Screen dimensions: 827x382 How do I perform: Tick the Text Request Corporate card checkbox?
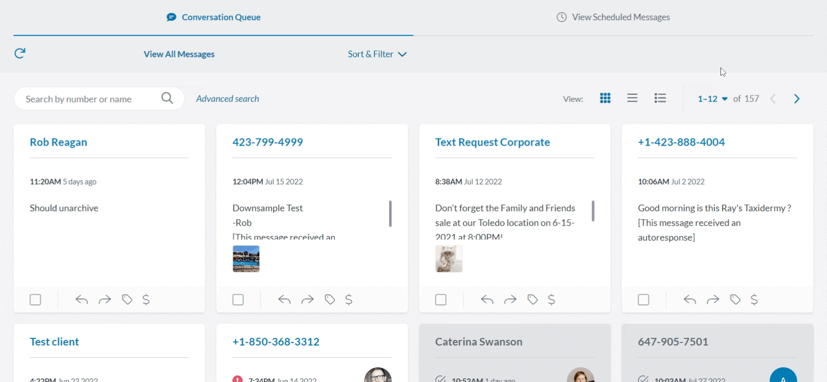point(441,300)
